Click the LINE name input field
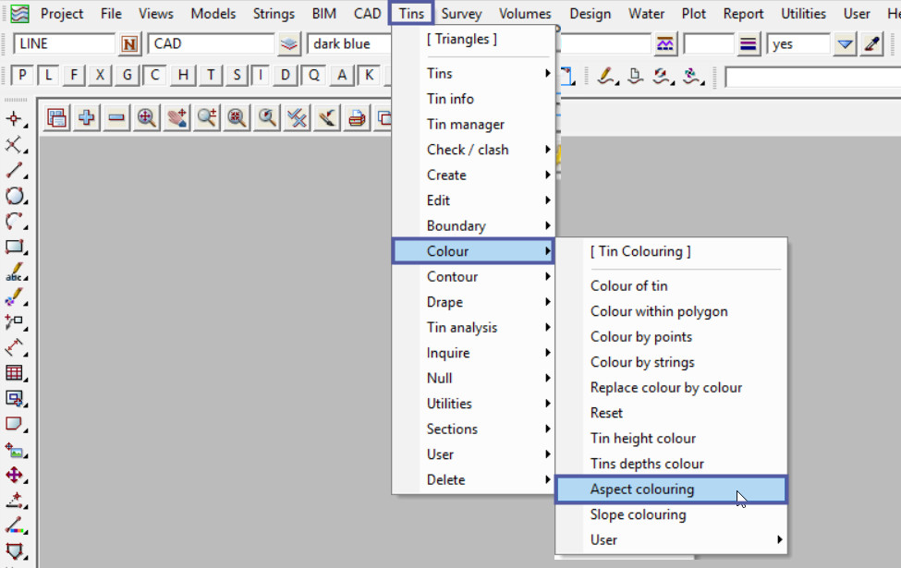Viewport: 901px width, 568px height. tap(65, 44)
